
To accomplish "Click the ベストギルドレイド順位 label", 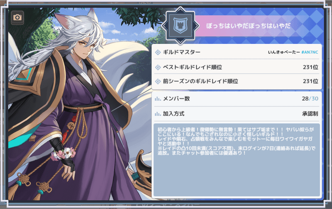I will click(192, 67).
